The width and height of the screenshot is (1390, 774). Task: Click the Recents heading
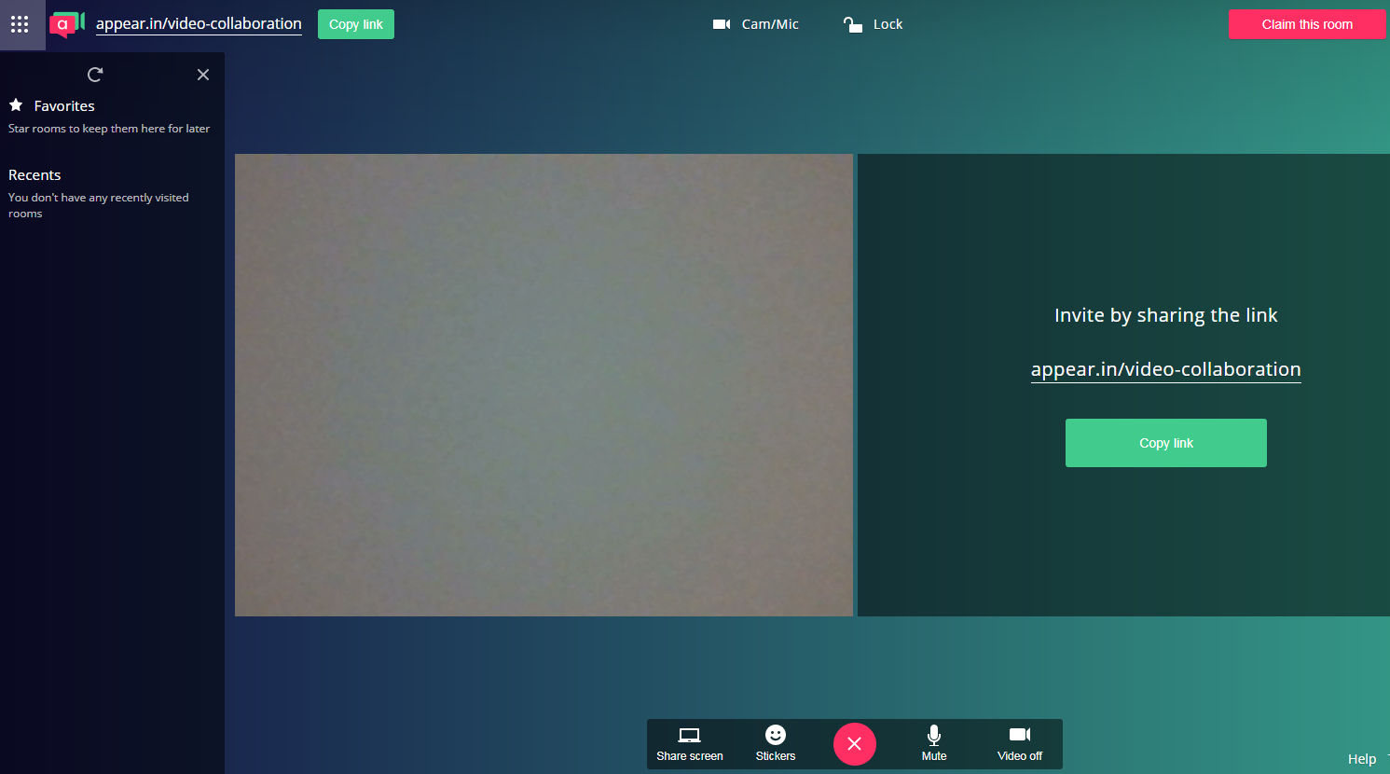click(34, 175)
